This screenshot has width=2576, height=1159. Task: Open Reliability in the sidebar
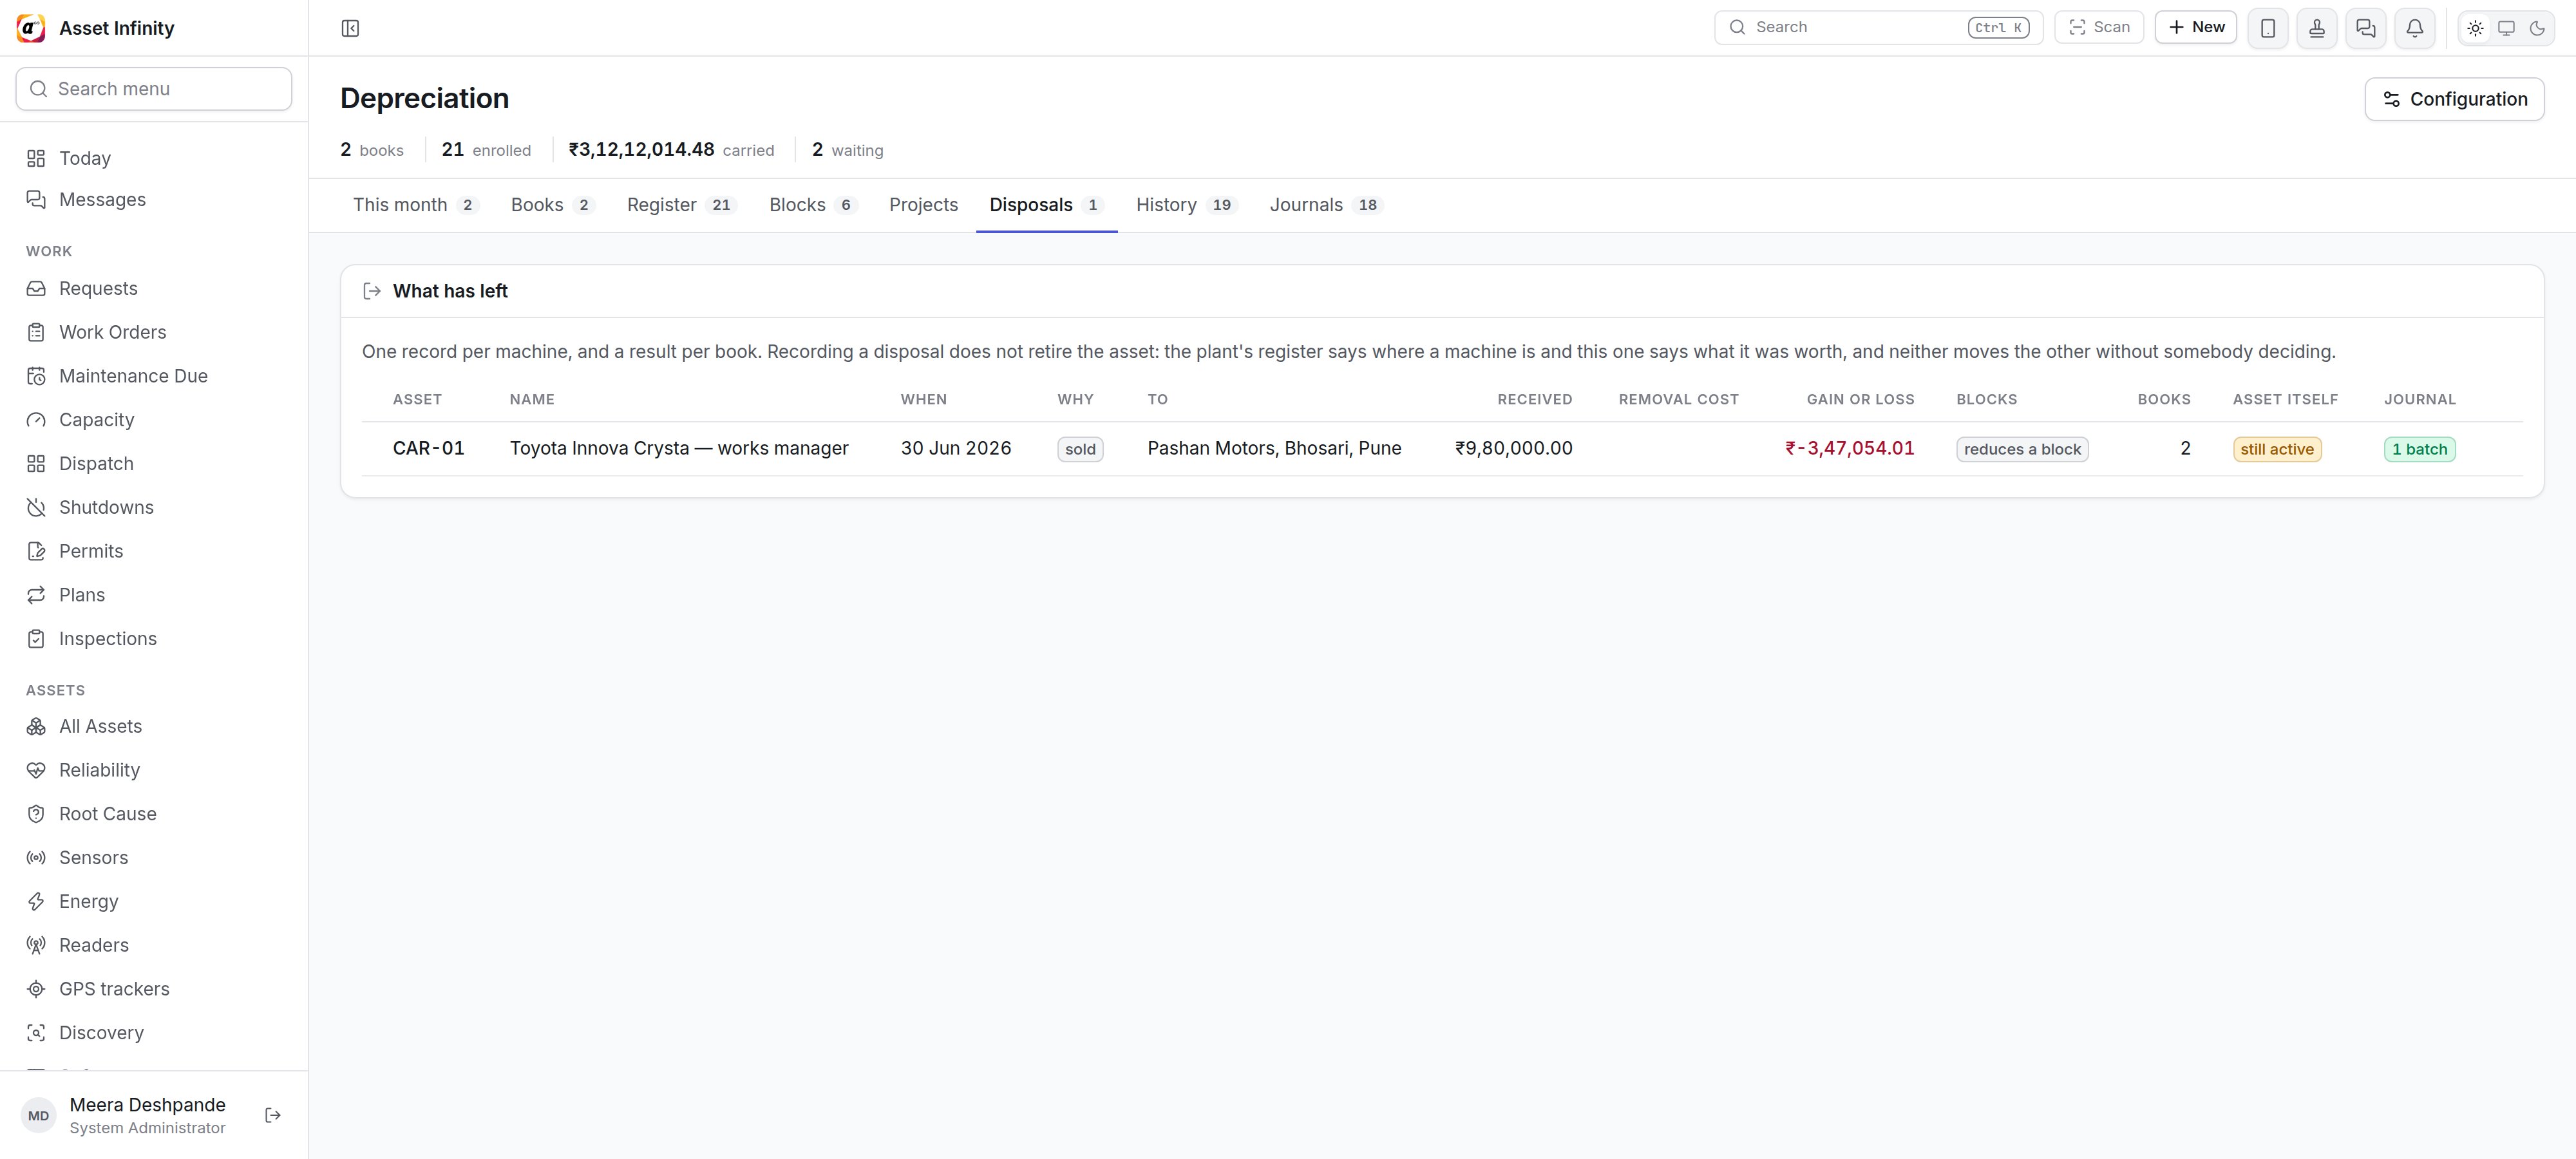(154, 770)
